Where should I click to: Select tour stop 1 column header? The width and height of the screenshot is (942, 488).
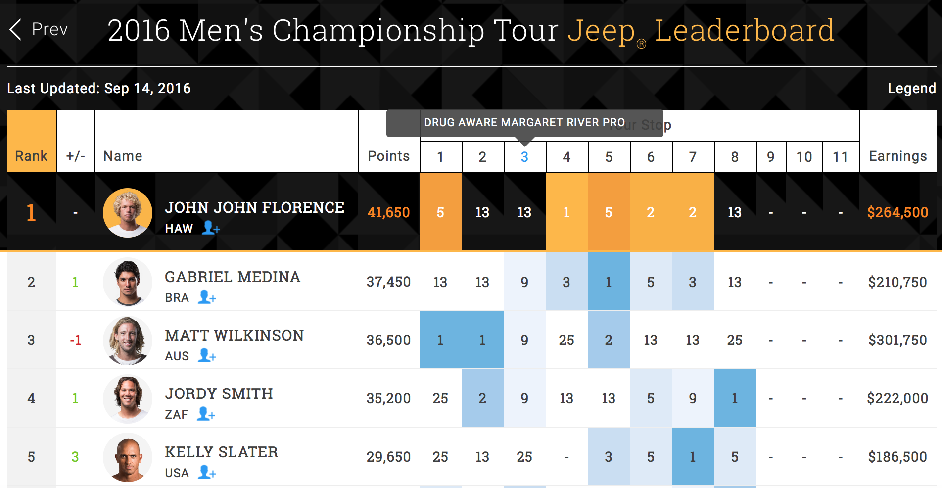(440, 157)
